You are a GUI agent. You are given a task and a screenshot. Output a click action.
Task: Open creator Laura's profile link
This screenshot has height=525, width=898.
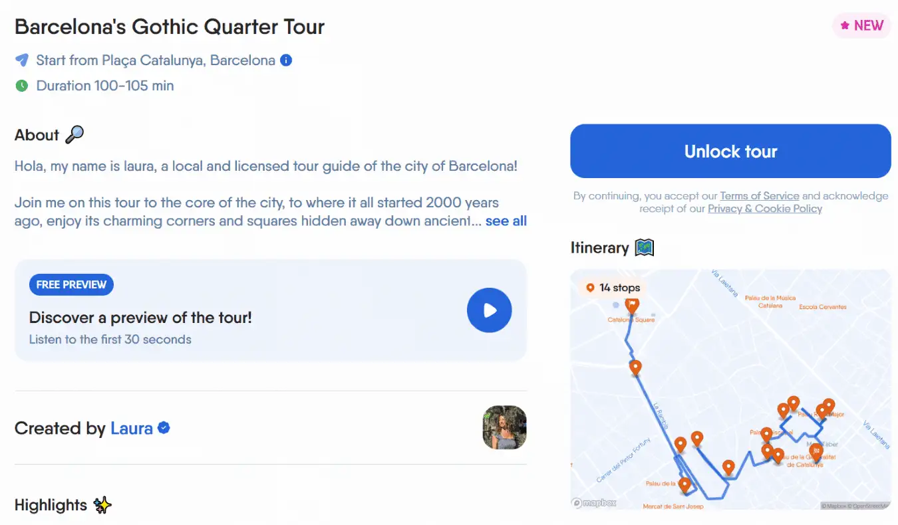[x=131, y=429]
